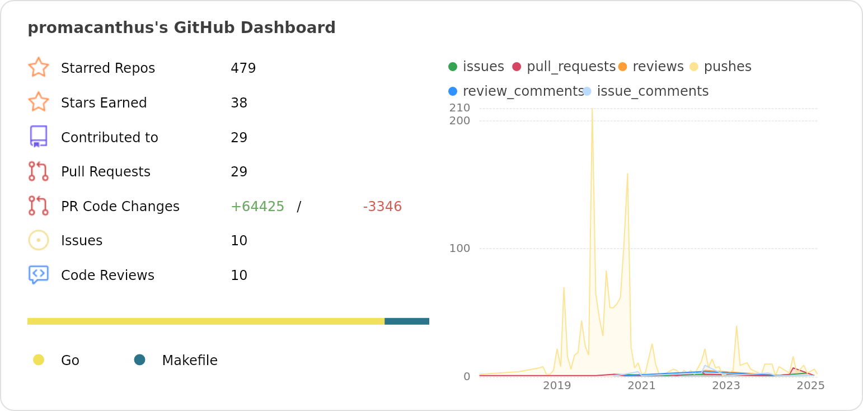Toggle the reviews legend entry
Viewport: 863px width, 411px height.
point(651,67)
